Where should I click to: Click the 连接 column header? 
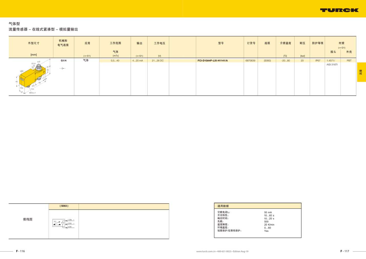coord(267,43)
